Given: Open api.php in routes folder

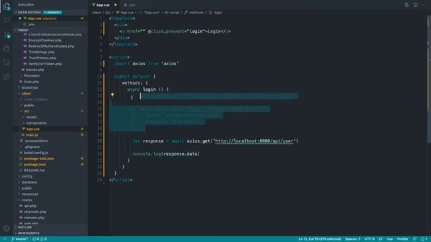Looking at the screenshot, I should [30, 206].
